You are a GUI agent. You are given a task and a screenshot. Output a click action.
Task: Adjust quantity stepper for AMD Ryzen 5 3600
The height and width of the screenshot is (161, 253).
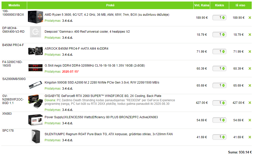pos(224,17)
